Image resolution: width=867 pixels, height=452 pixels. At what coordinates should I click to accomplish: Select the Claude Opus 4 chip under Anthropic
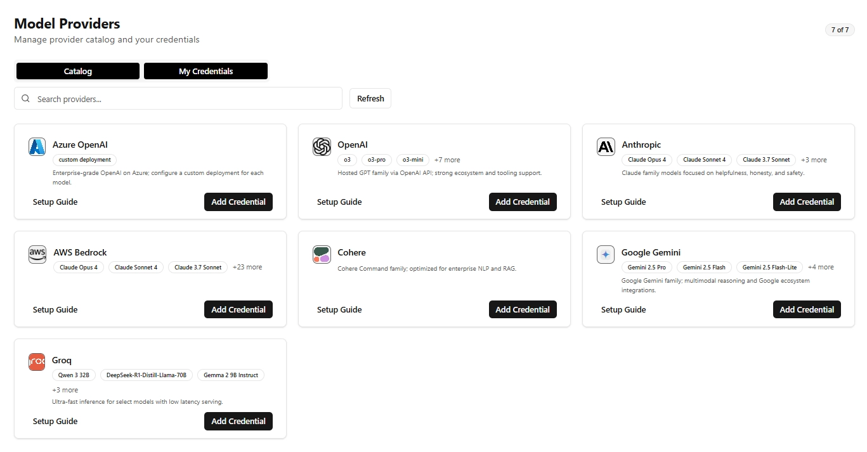click(646, 160)
